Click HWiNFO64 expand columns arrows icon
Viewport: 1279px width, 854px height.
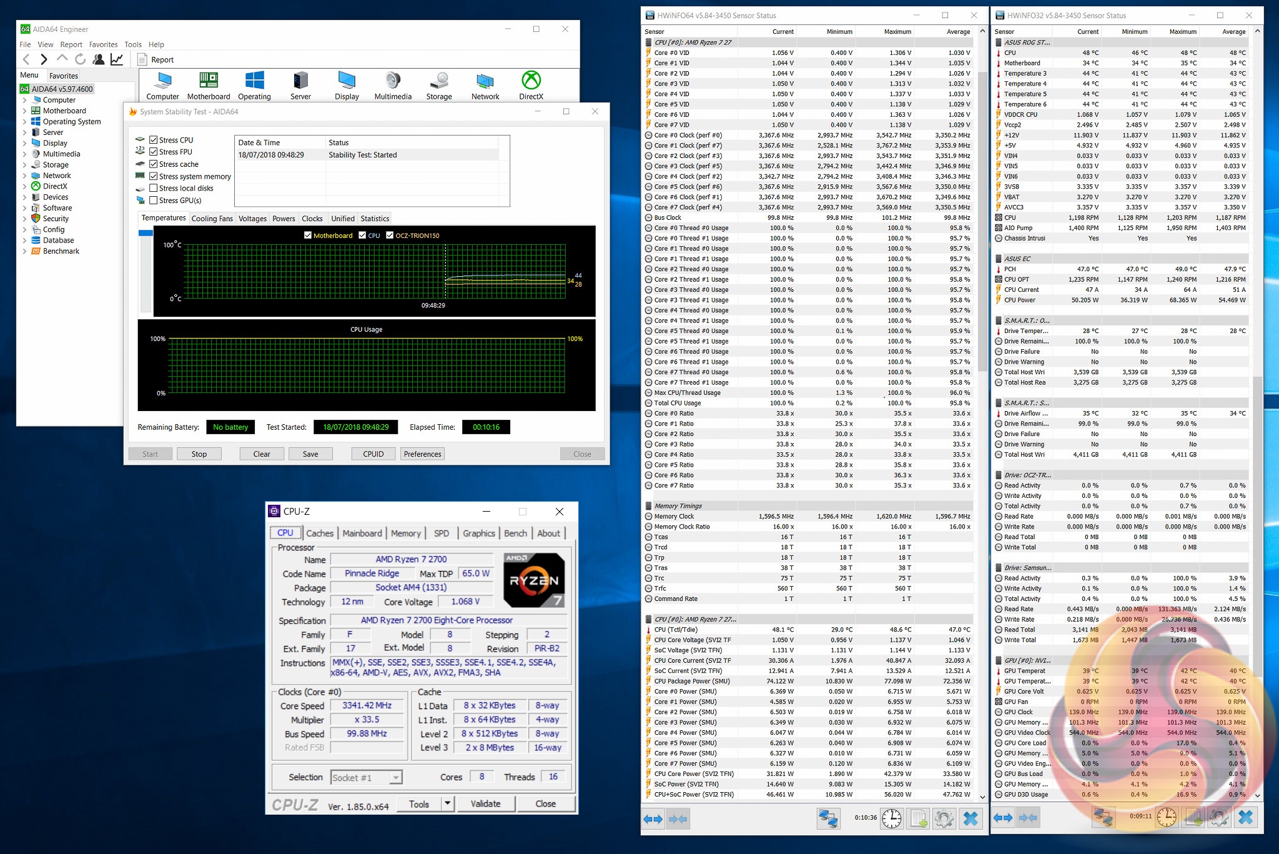[653, 818]
